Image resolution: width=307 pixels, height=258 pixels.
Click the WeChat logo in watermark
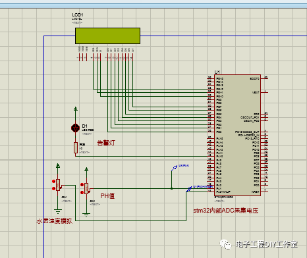click(226, 244)
